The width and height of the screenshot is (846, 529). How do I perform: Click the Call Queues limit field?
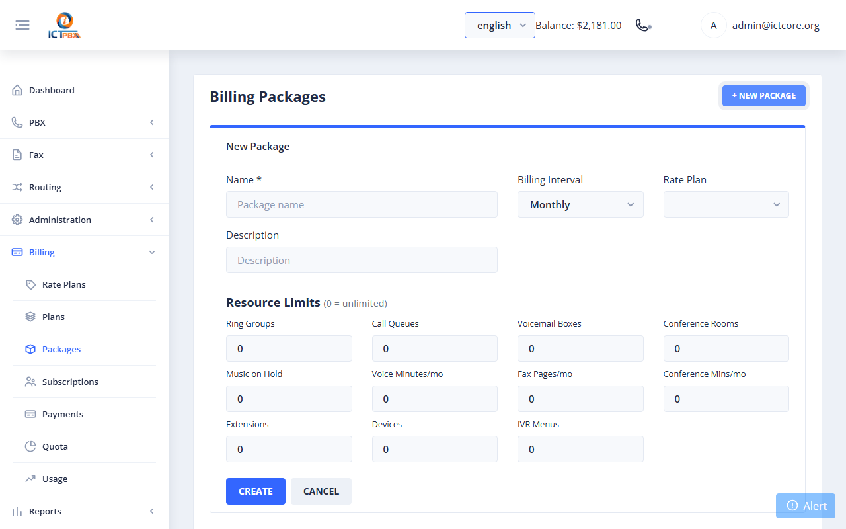[x=435, y=348]
